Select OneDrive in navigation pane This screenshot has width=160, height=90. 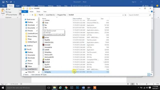click(x=29, y=46)
